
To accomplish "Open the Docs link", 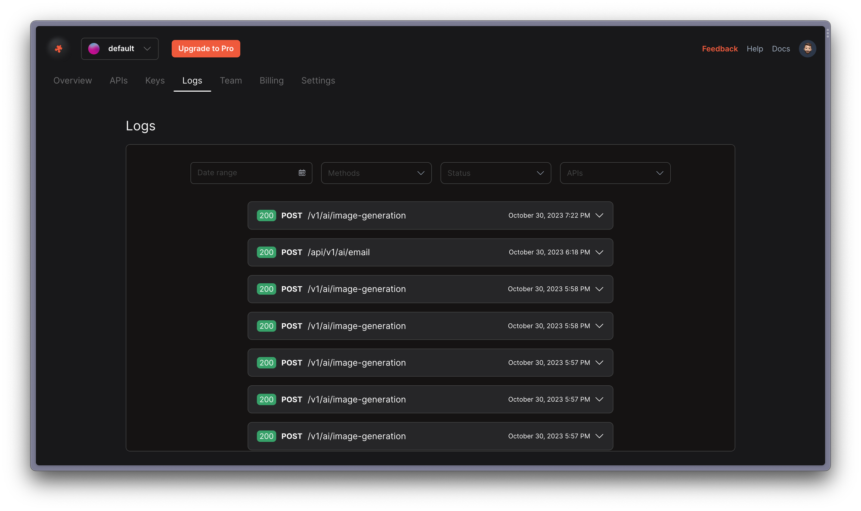I will [x=781, y=49].
